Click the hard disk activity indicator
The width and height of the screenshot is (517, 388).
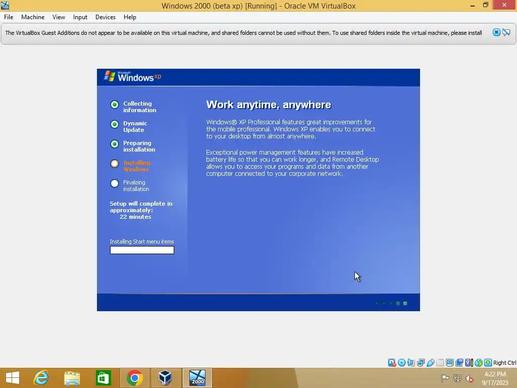392,363
